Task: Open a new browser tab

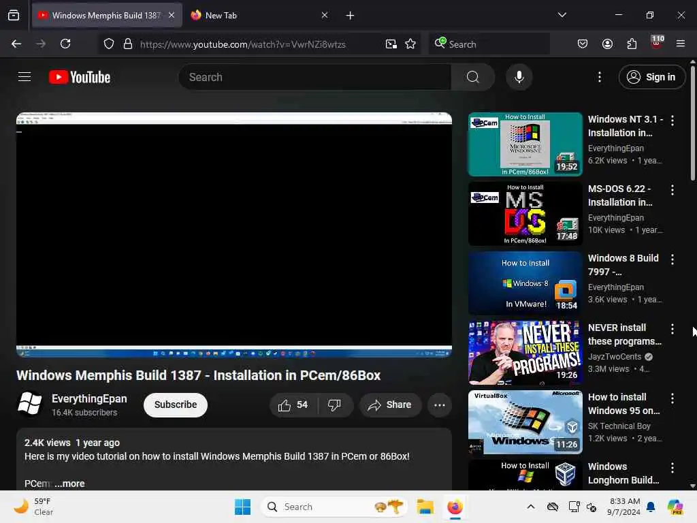Action: tap(351, 16)
